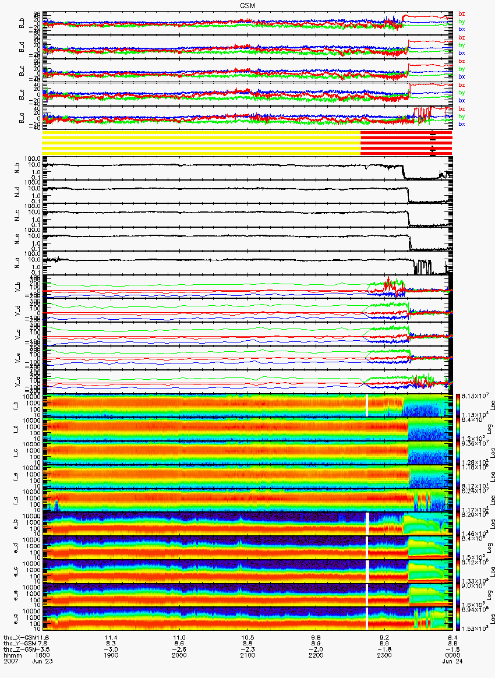Click the GSM plot title
Screen dimensions: 495x678
248,5
